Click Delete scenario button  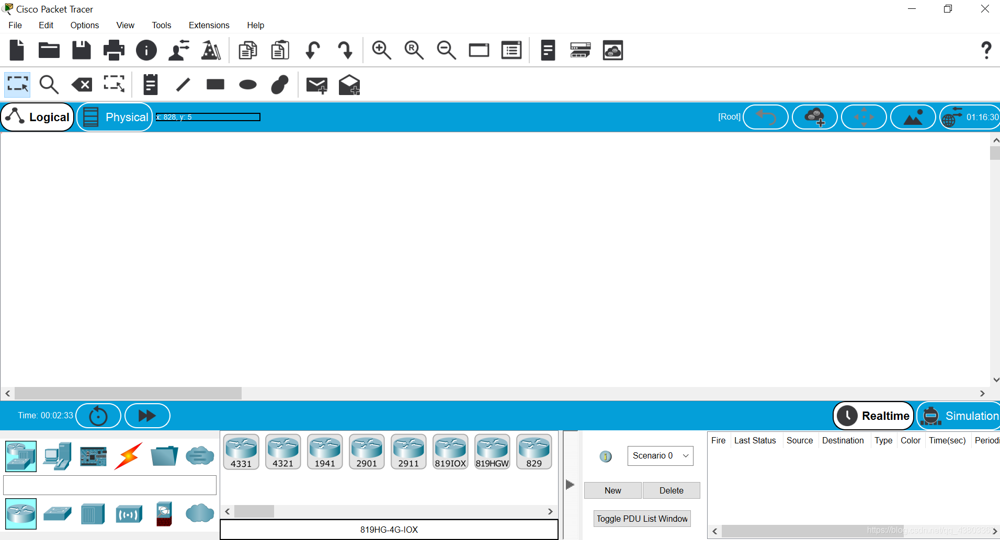point(672,490)
